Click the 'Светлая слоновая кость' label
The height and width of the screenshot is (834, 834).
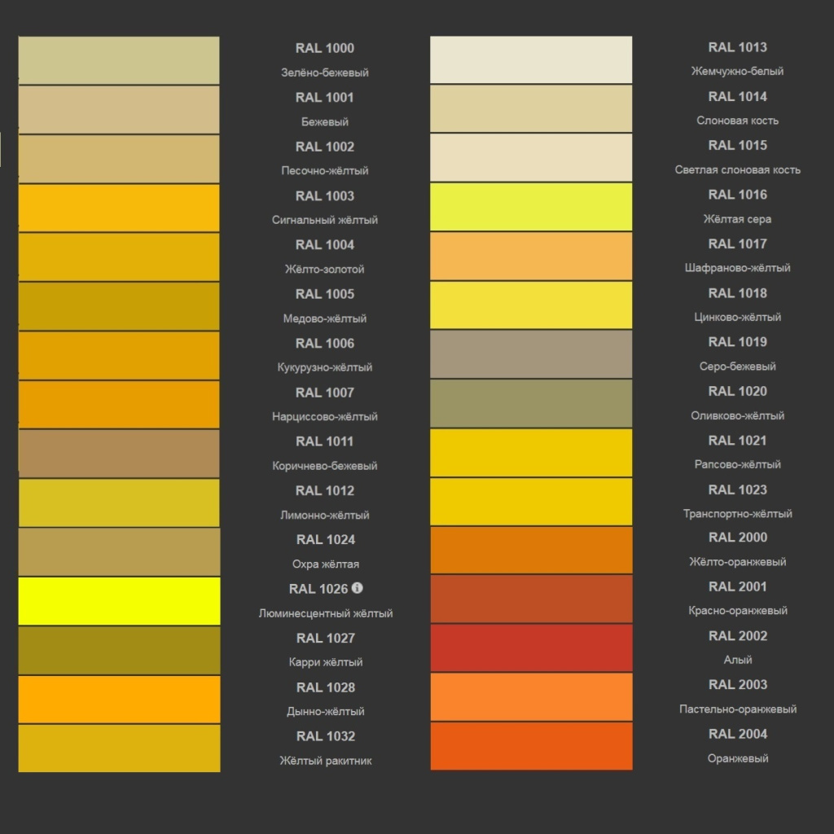click(737, 169)
